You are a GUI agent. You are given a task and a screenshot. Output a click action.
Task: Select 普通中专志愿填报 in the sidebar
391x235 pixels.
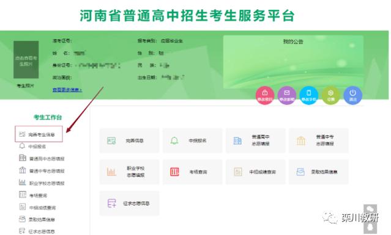42,170
